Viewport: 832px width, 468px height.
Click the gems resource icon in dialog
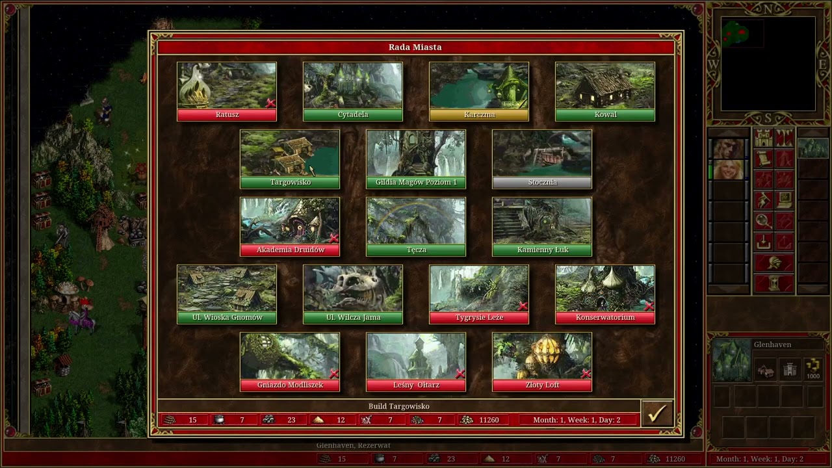coord(417,420)
